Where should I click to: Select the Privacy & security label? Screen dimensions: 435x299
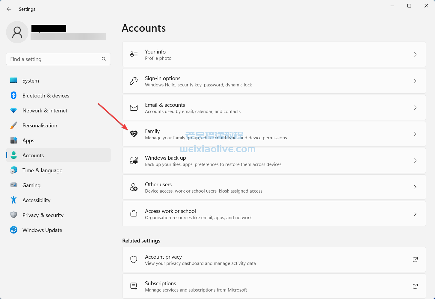(x=43, y=215)
